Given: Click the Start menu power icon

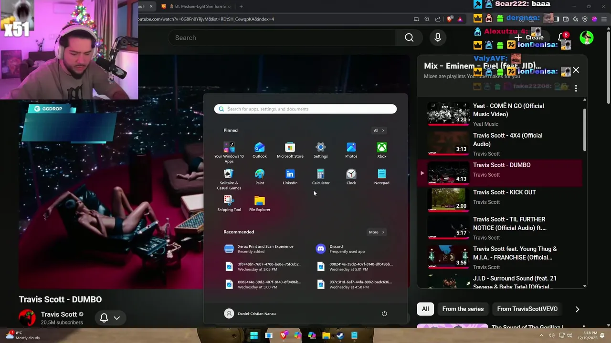Looking at the screenshot, I should click(384, 313).
